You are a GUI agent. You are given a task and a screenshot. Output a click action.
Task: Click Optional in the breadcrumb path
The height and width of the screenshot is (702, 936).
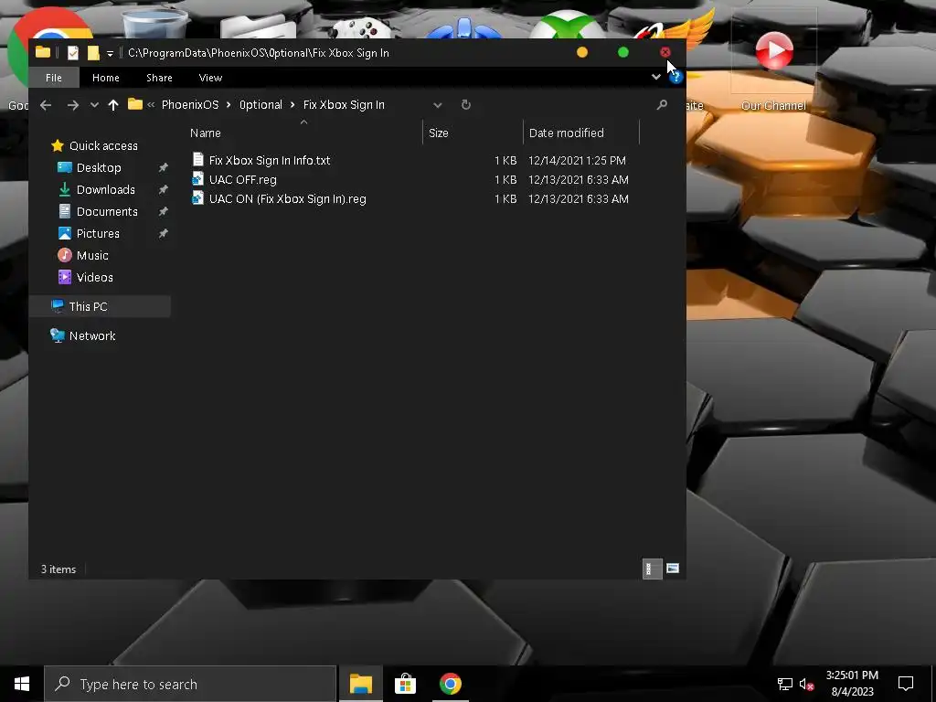point(261,104)
